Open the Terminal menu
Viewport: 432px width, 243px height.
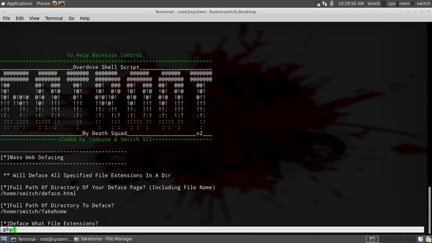(x=54, y=18)
